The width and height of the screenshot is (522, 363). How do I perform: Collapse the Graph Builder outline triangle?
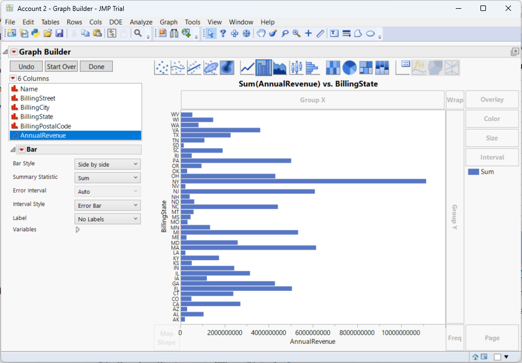tap(5, 52)
